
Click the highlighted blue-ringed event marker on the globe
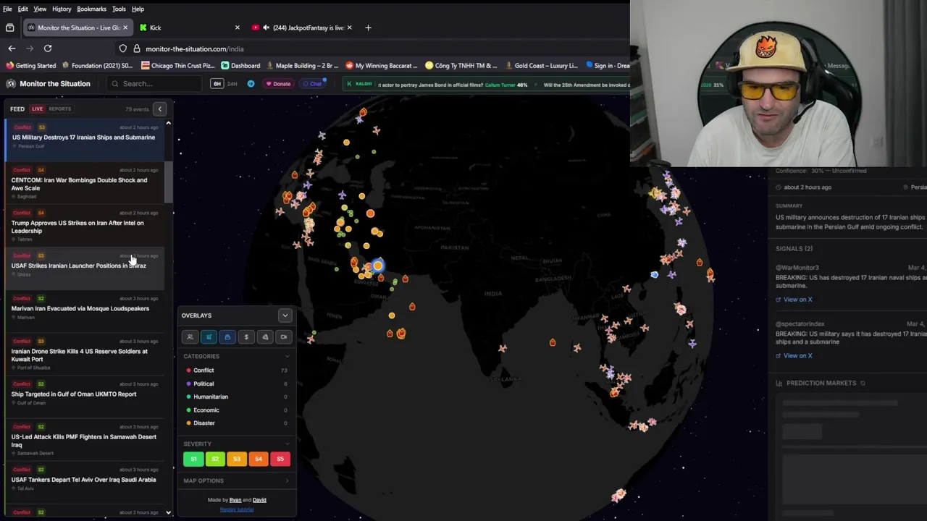pos(377,266)
